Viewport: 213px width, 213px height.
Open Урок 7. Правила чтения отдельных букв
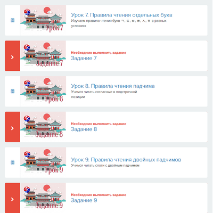(x=121, y=15)
